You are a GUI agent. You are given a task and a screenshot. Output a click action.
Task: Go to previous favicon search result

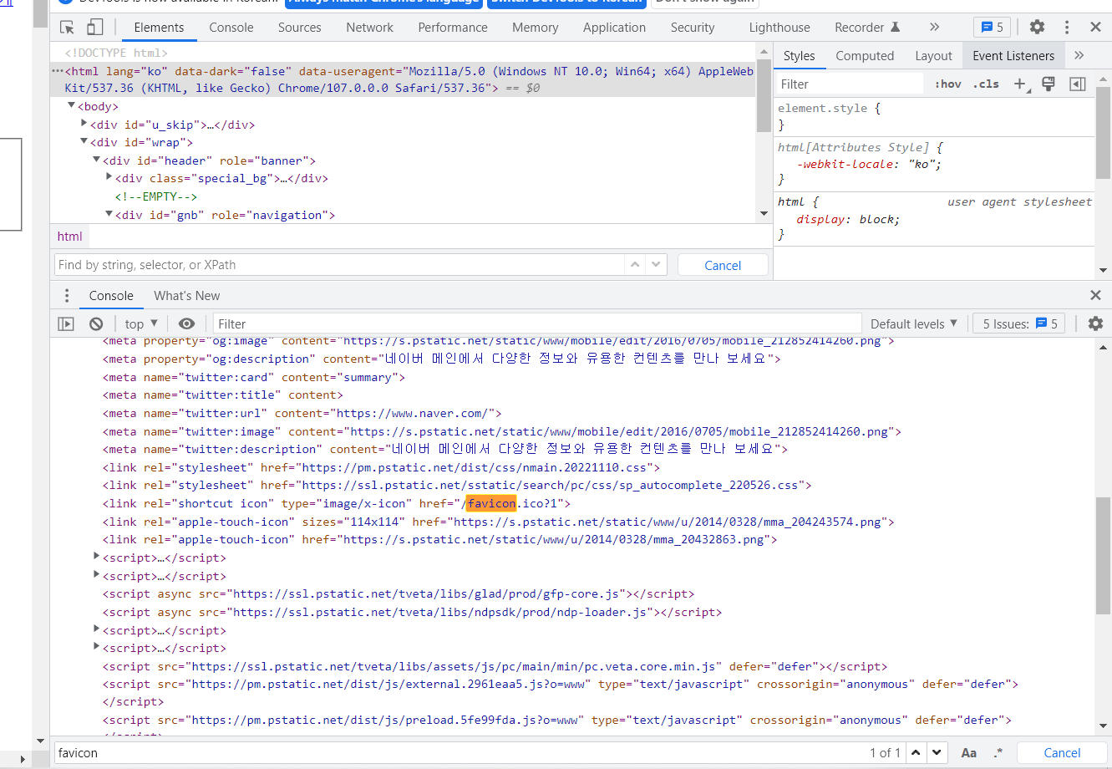point(917,752)
